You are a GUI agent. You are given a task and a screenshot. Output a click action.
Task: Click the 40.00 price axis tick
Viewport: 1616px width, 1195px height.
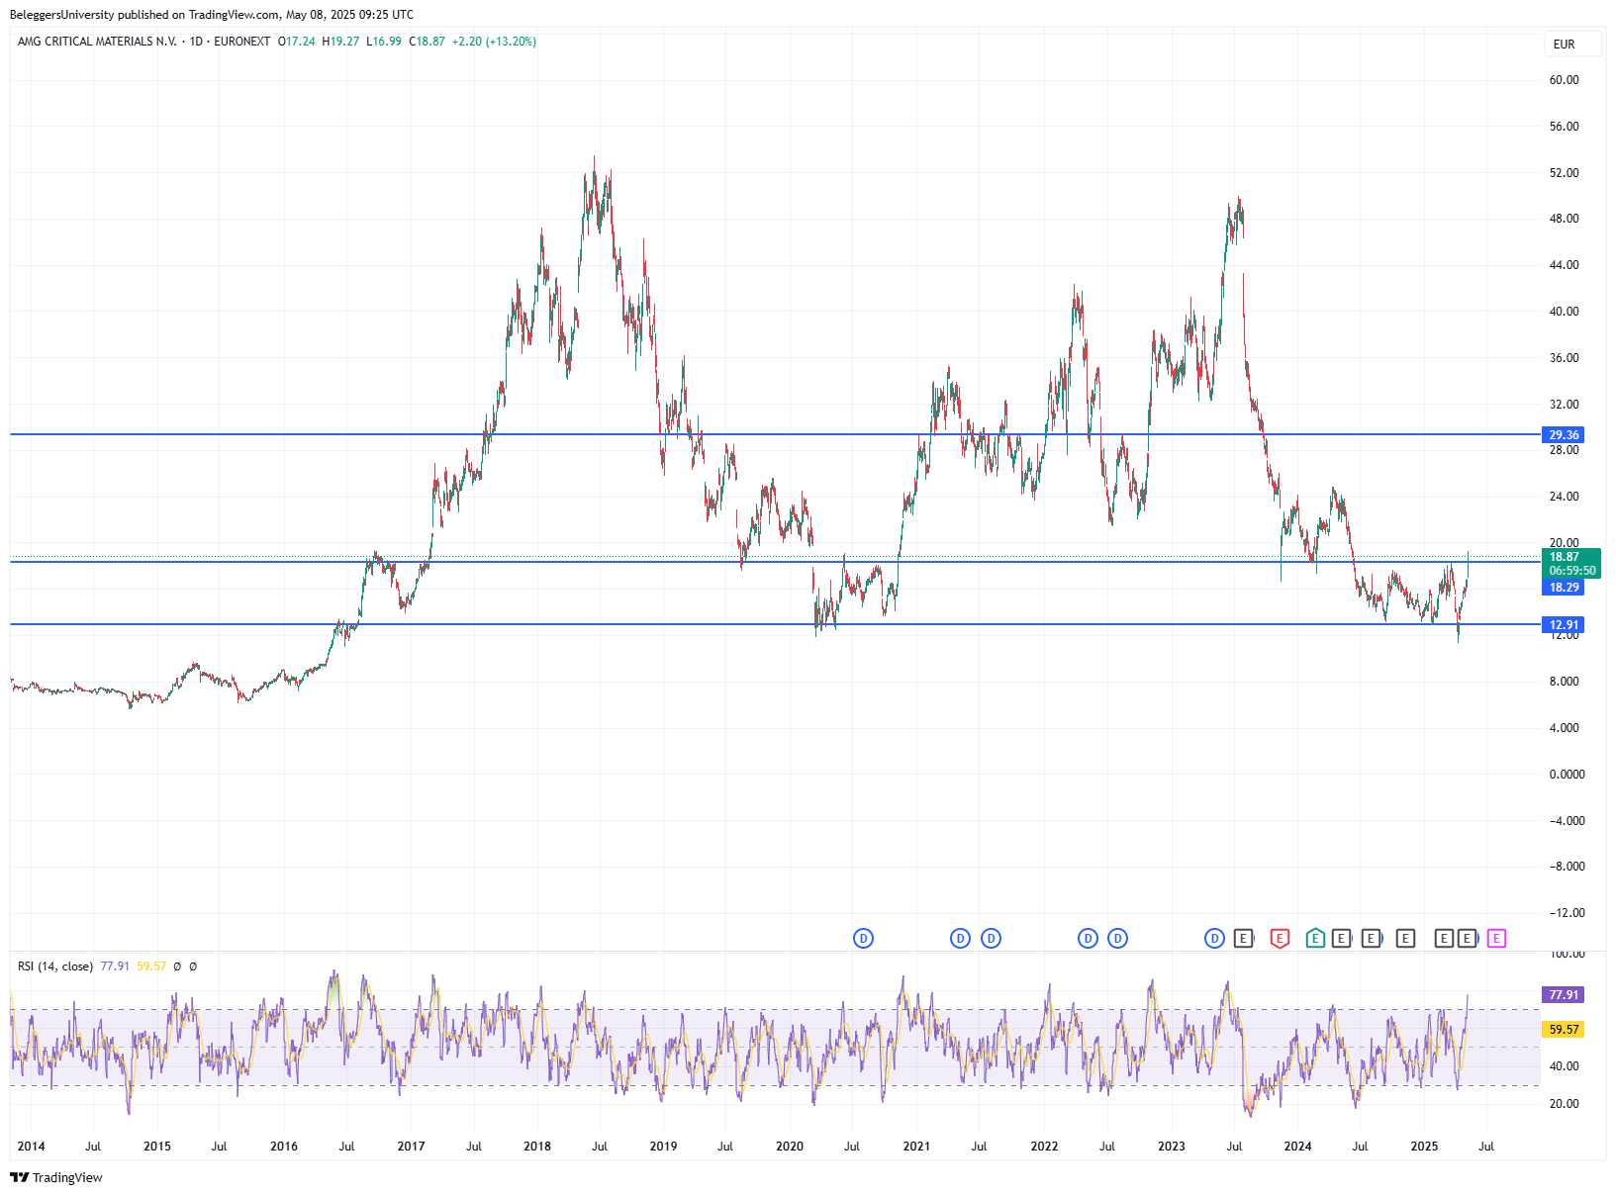[x=1564, y=312]
